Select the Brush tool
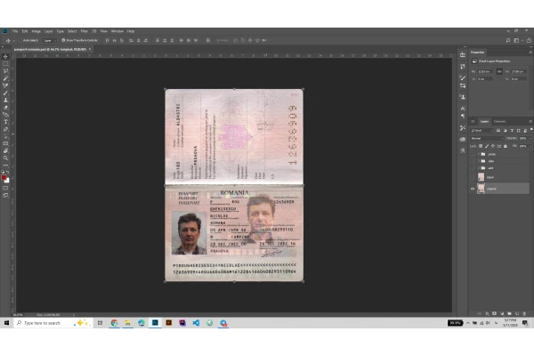Image resolution: width=534 pixels, height=356 pixels. pyautogui.click(x=5, y=93)
